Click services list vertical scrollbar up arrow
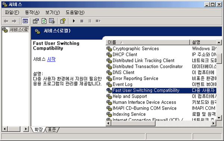224x141 pixels. 219,43
